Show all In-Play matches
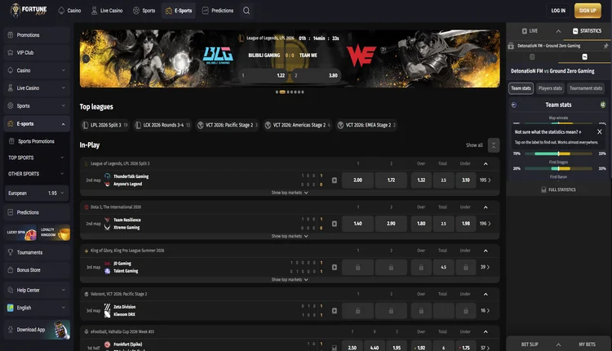The image size is (612, 351). [x=474, y=145]
